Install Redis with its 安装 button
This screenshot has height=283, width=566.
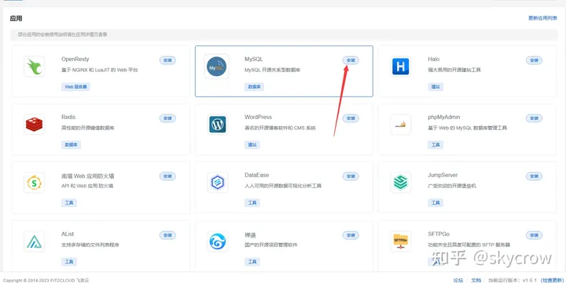(x=167, y=118)
